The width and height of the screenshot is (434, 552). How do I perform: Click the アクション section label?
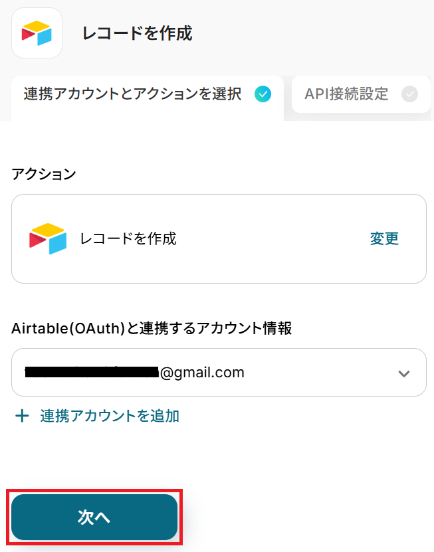(44, 175)
